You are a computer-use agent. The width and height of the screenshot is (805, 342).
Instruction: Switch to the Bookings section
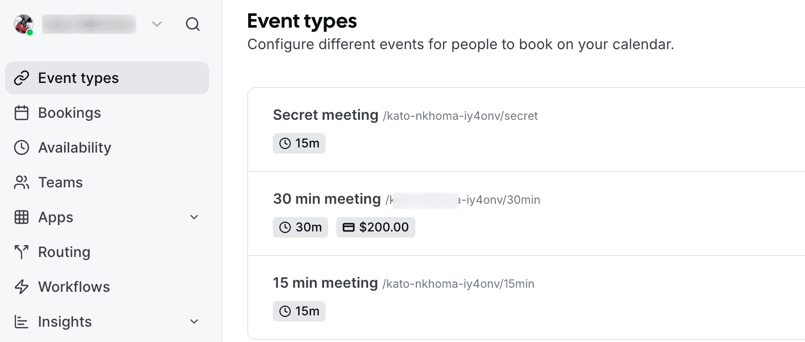pyautogui.click(x=69, y=113)
